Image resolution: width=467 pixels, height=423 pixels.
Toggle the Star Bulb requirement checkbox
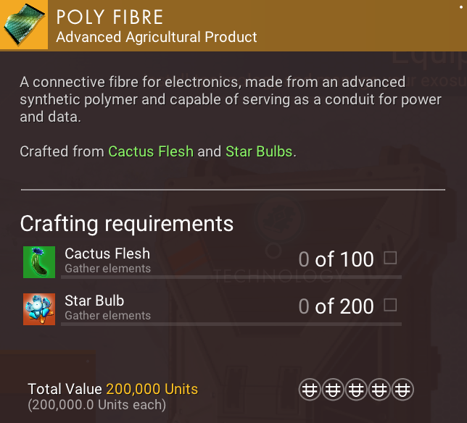[x=390, y=305]
